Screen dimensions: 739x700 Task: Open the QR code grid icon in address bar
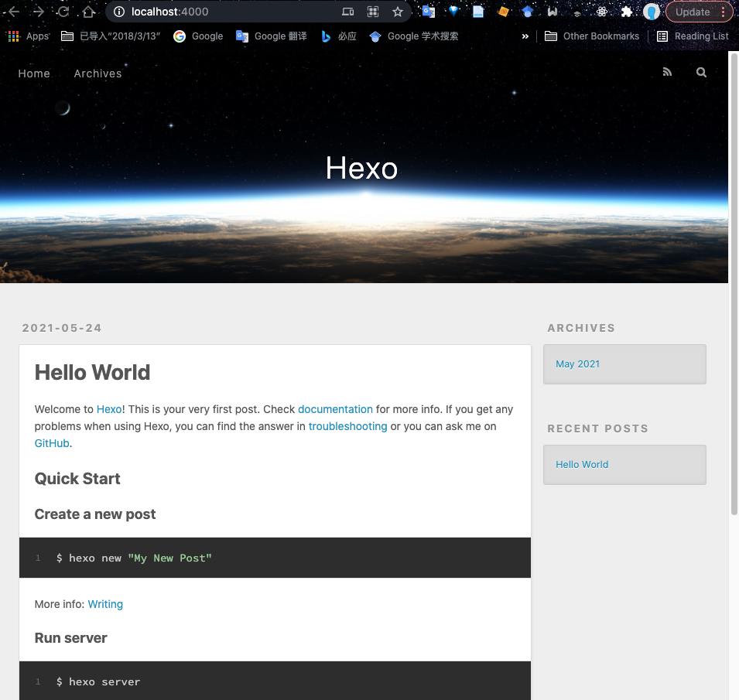373,12
